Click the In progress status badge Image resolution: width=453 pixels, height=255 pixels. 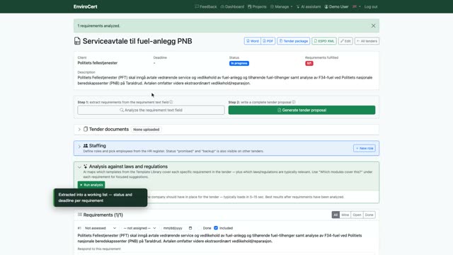click(x=239, y=63)
